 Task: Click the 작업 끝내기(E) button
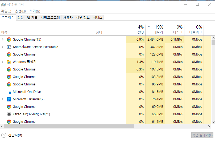(x=202, y=135)
